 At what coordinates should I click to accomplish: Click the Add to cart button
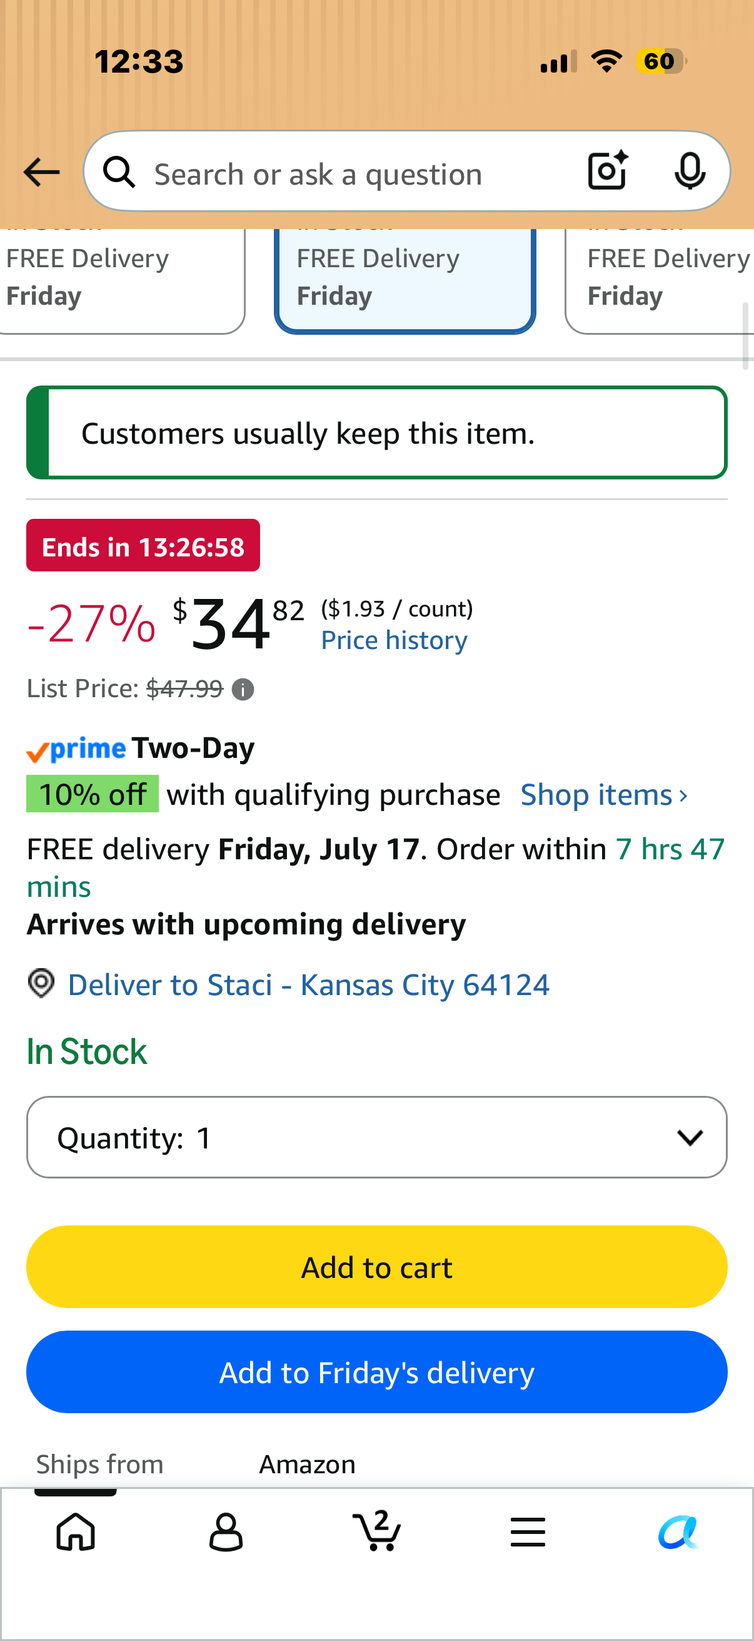[x=376, y=1267]
